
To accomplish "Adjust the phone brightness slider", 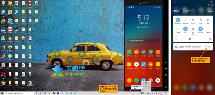I will 193,39.
